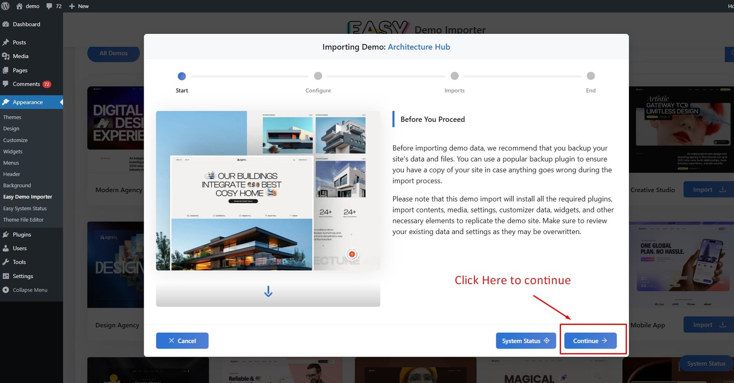
Task: Click the Users person icon
Action: (6, 248)
